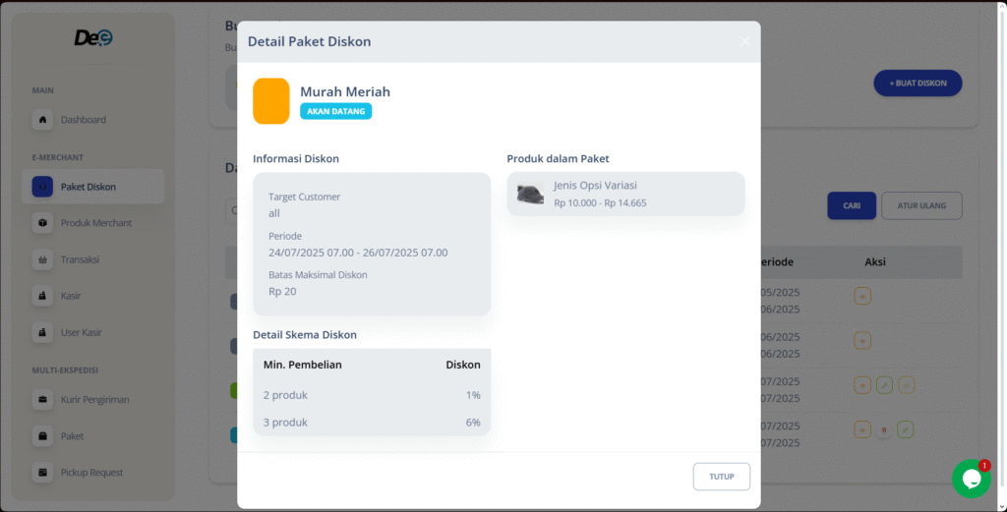1007x512 pixels.
Task: Close the Detail Paket Diskon dialog with X
Action: [744, 41]
